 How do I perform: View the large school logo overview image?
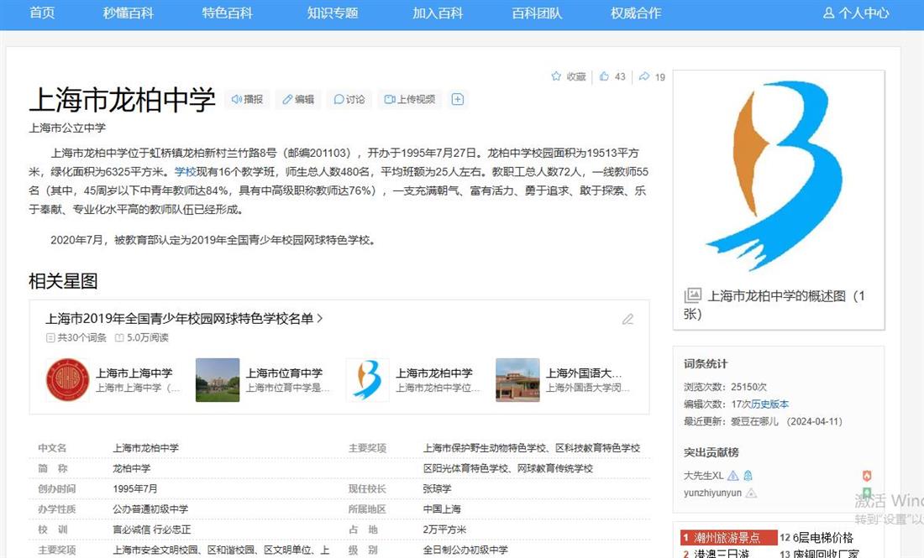tap(779, 175)
